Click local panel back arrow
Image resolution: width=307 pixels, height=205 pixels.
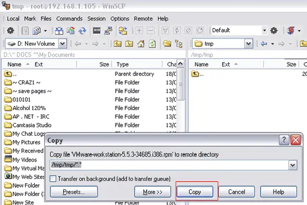(x=78, y=44)
